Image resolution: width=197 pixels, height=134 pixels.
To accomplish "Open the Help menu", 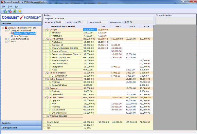I will pyautogui.click(x=17, y=7).
